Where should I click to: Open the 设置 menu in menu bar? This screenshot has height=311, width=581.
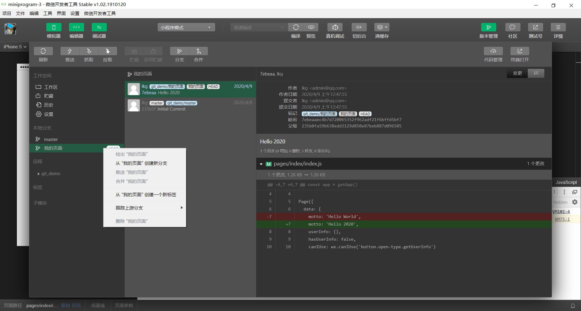[x=75, y=13]
